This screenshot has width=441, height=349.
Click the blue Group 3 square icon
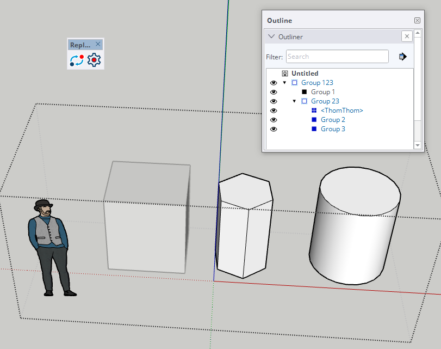click(x=314, y=129)
